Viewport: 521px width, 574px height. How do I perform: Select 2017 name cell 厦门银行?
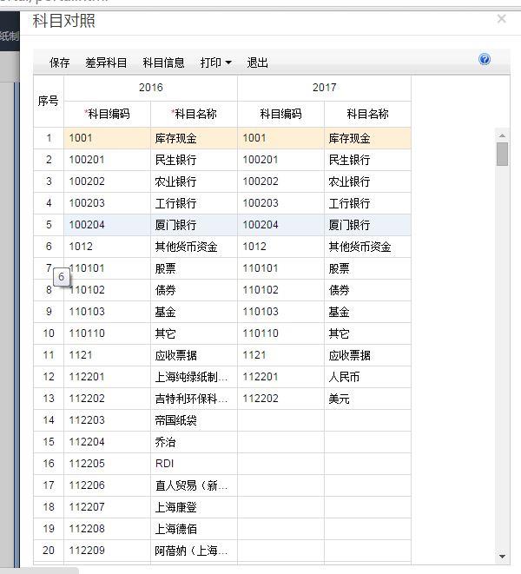[367, 225]
